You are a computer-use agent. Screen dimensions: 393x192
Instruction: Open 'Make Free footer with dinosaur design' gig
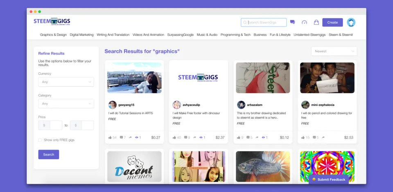point(196,115)
